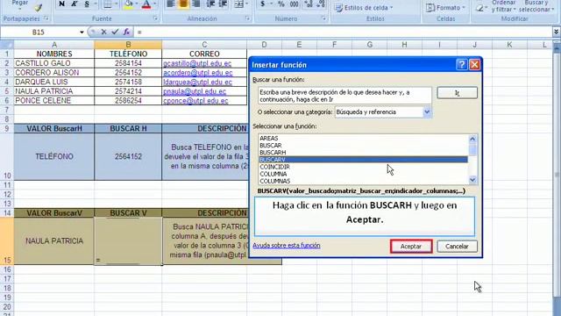Open Número dialog launcher

(x=323, y=18)
